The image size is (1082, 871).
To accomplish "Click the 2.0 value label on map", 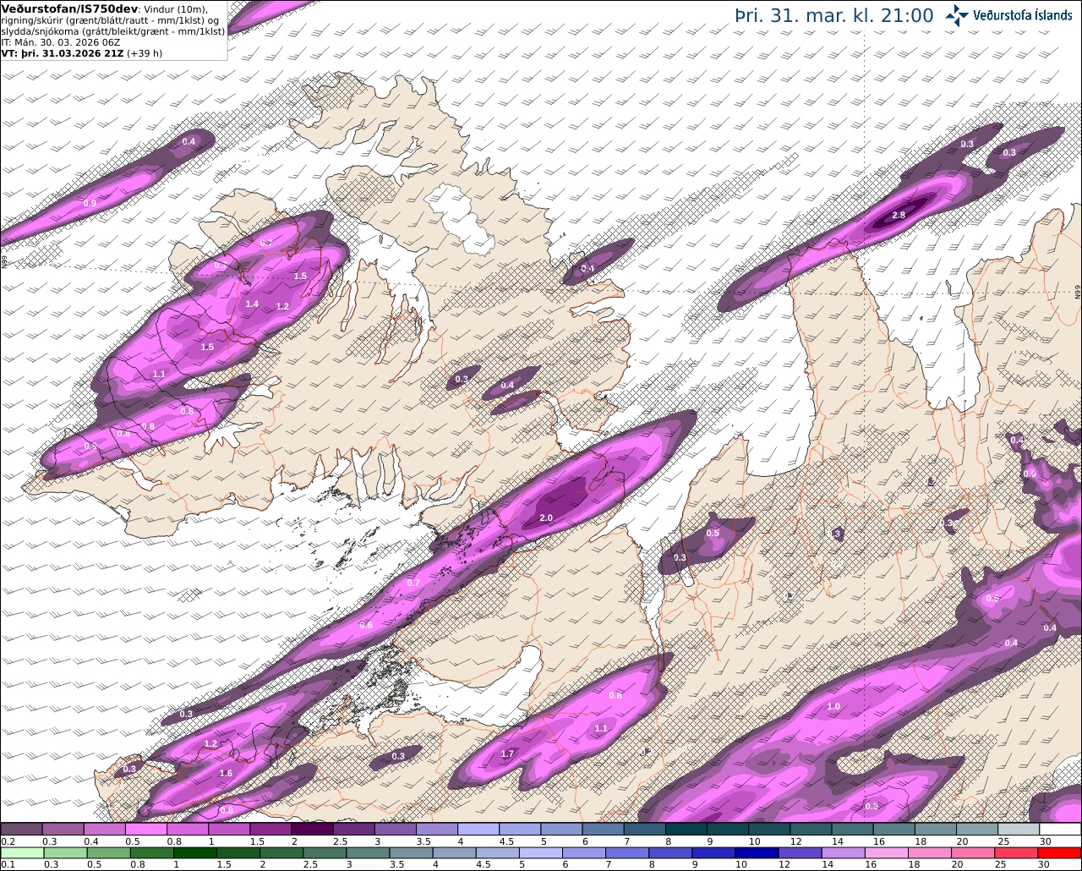I will [546, 518].
